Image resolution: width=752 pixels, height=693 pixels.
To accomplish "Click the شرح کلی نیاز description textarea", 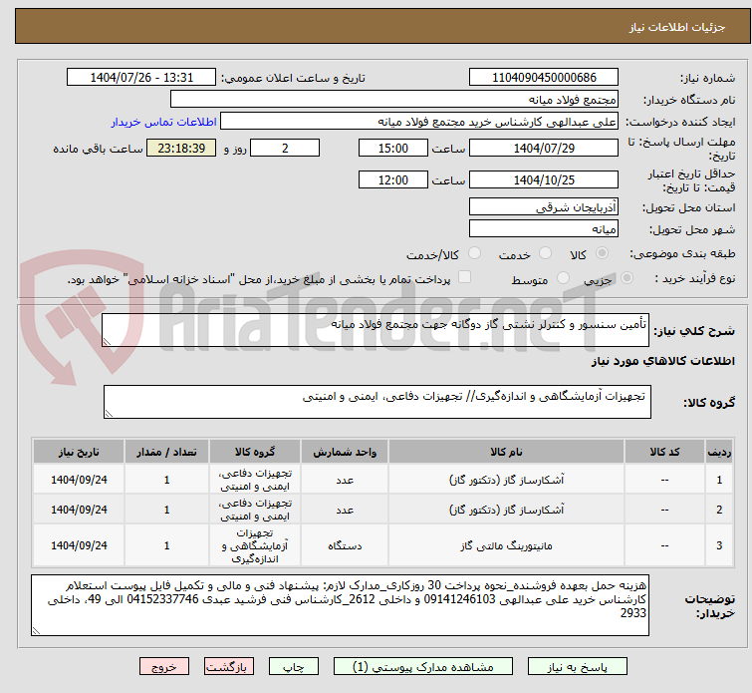I will pos(376,330).
